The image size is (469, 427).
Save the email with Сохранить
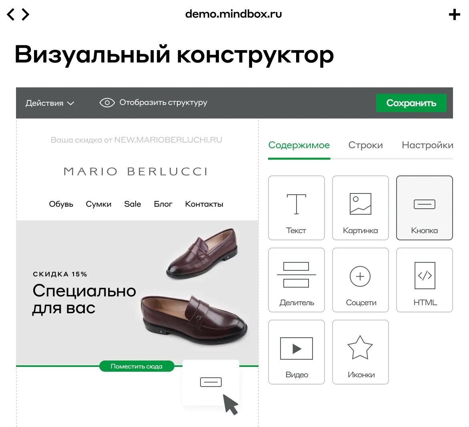(x=411, y=103)
